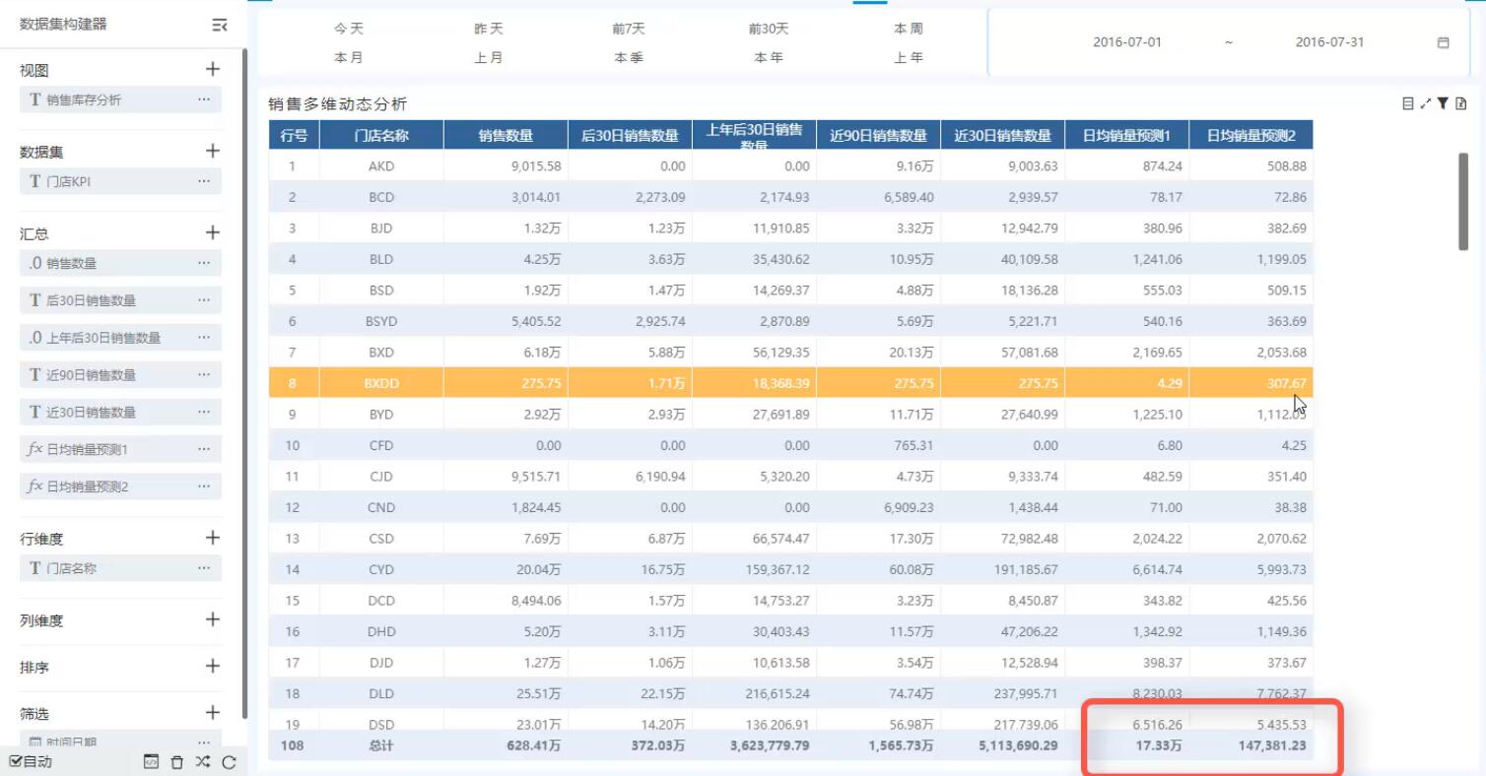The width and height of the screenshot is (1486, 776).
Task: Click the 日均销量预测1 column header
Action: (x=1126, y=136)
